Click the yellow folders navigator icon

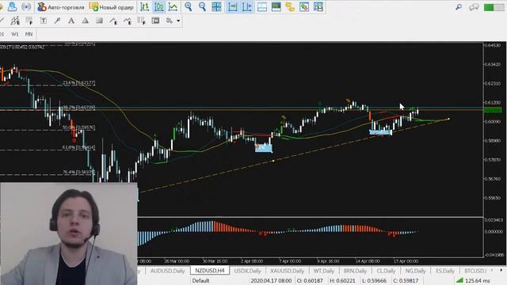coord(290,7)
